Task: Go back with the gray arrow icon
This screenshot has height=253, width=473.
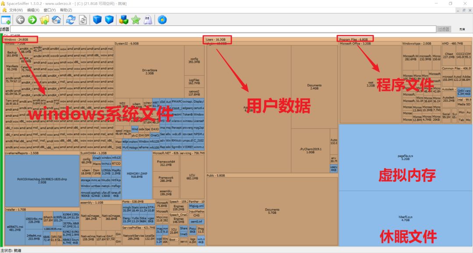Action: 20,20
